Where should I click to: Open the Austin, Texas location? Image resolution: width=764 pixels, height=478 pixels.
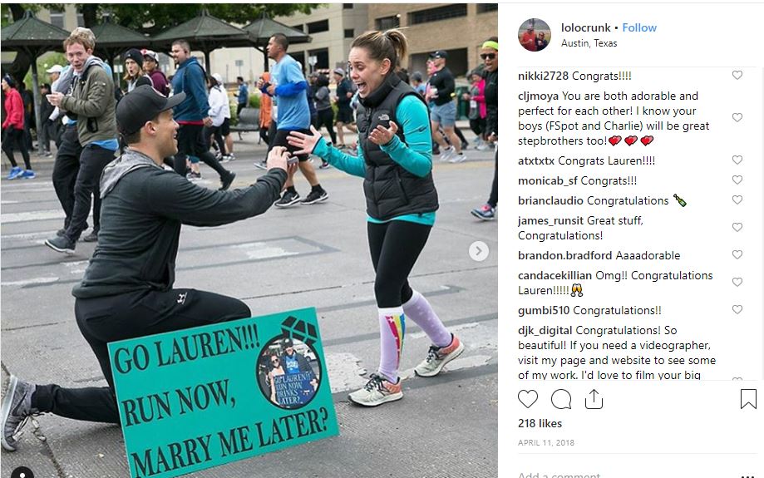pos(589,43)
